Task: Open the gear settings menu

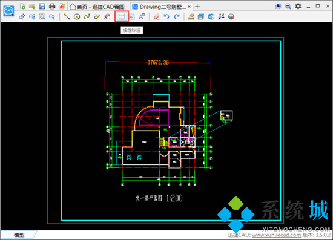Action: 298,7
